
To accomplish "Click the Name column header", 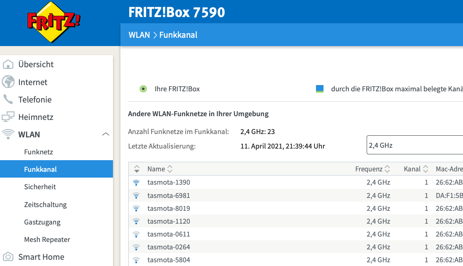I will (156, 169).
